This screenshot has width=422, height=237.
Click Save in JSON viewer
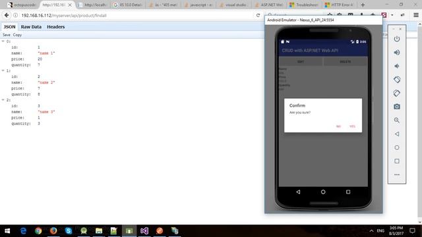tap(7, 35)
